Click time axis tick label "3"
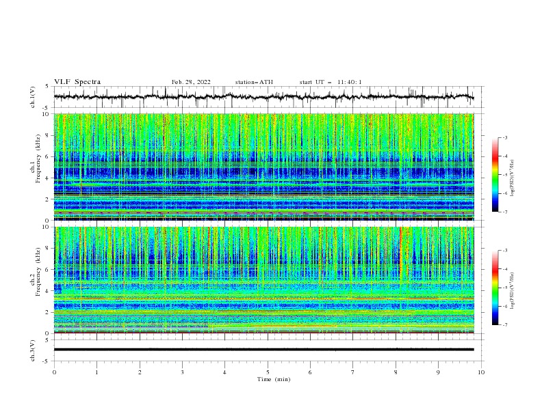The width and height of the screenshot is (542, 418). point(182,372)
